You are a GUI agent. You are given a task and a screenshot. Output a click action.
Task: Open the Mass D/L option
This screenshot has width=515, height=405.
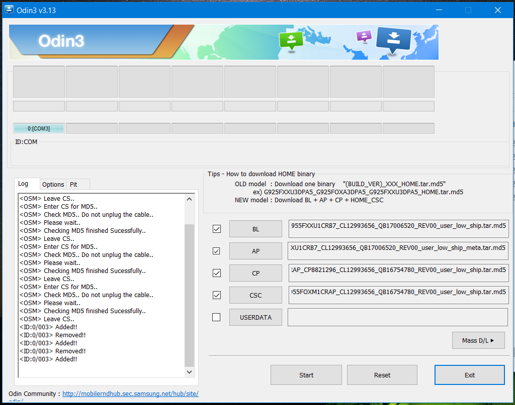pos(478,340)
